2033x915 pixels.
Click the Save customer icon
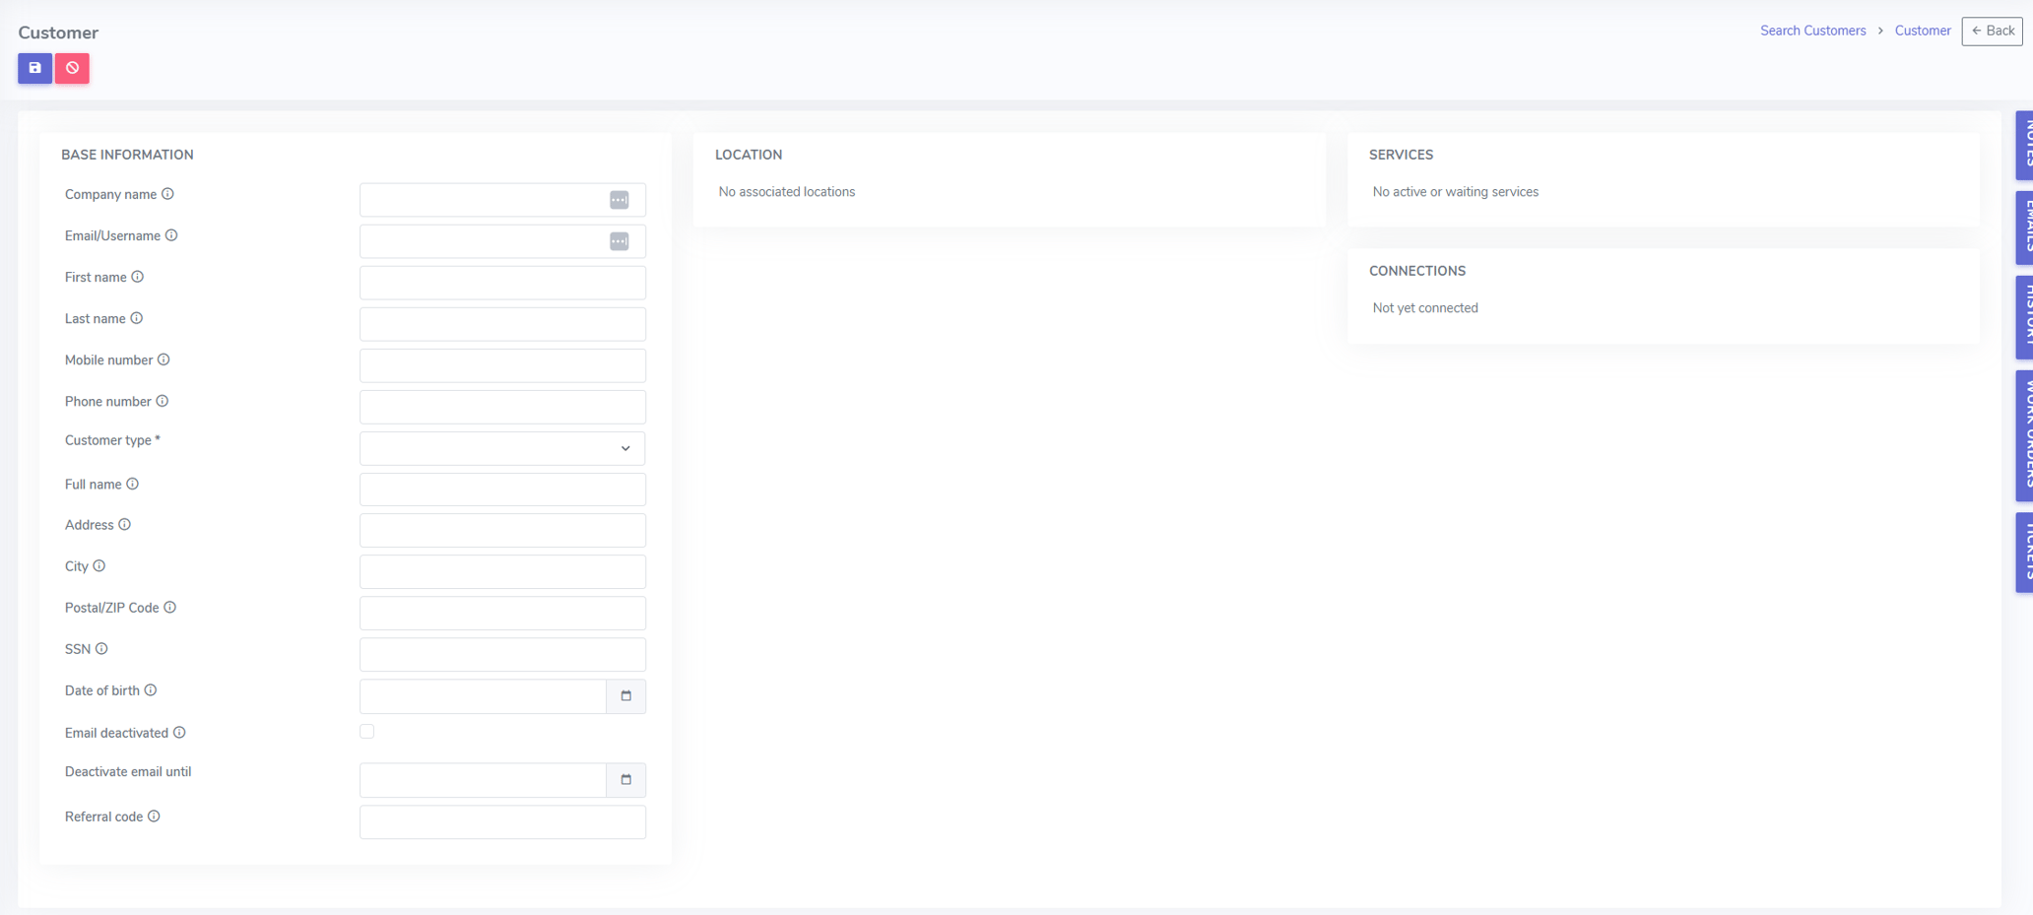tap(34, 68)
